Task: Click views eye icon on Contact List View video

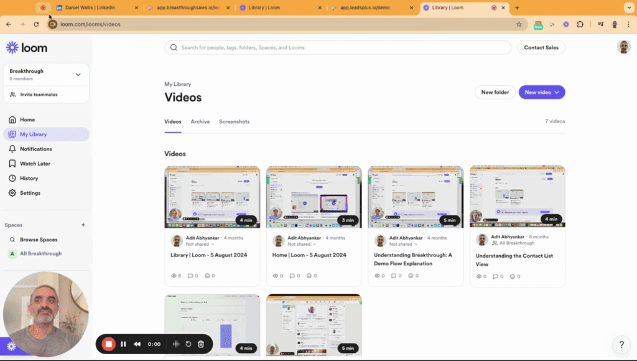Action: pyautogui.click(x=478, y=276)
